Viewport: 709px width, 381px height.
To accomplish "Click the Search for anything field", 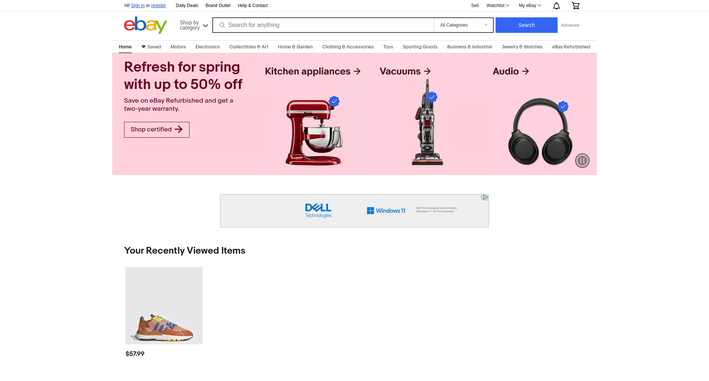I will 323,25.
